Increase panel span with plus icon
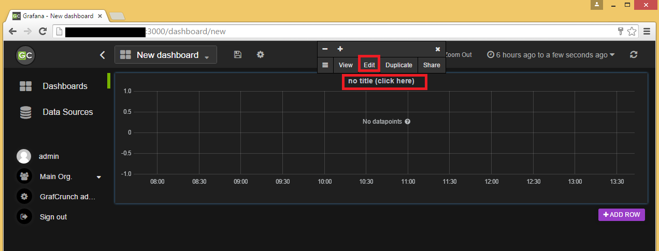 (x=340, y=49)
